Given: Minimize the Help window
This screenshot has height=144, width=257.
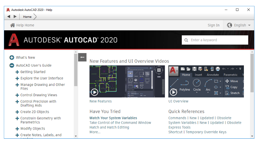Looking at the screenshot, I should click(226, 10).
